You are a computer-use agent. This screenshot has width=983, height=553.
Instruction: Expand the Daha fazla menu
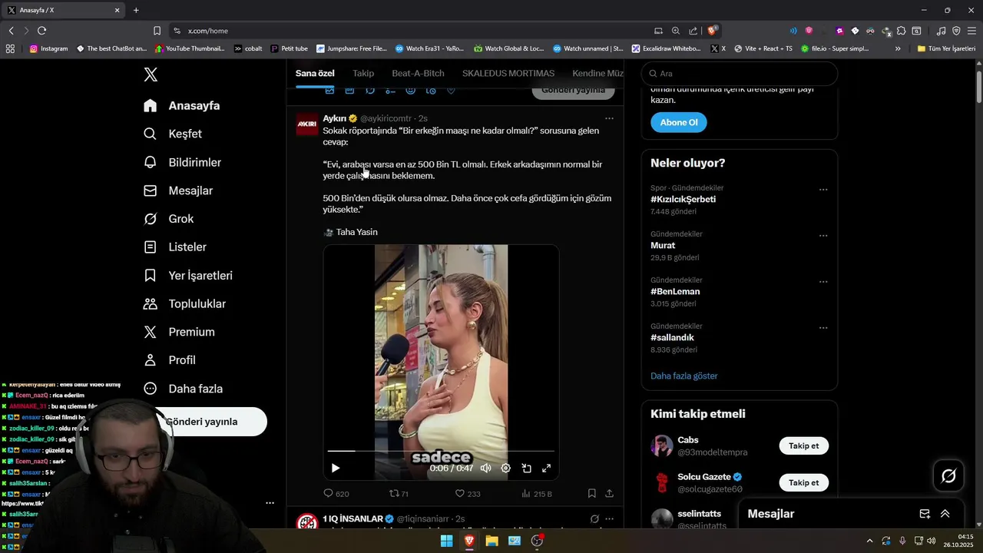coord(184,389)
